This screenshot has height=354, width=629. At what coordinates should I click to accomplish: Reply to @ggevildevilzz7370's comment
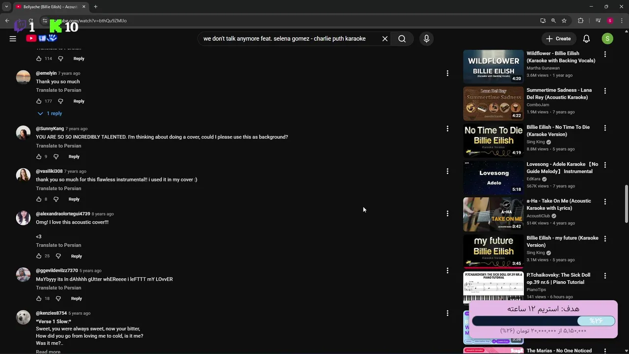(x=76, y=298)
